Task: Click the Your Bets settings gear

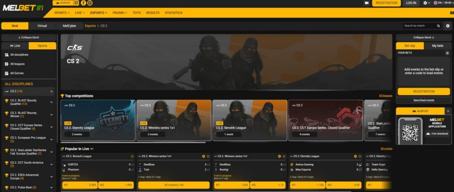Action: click(447, 53)
